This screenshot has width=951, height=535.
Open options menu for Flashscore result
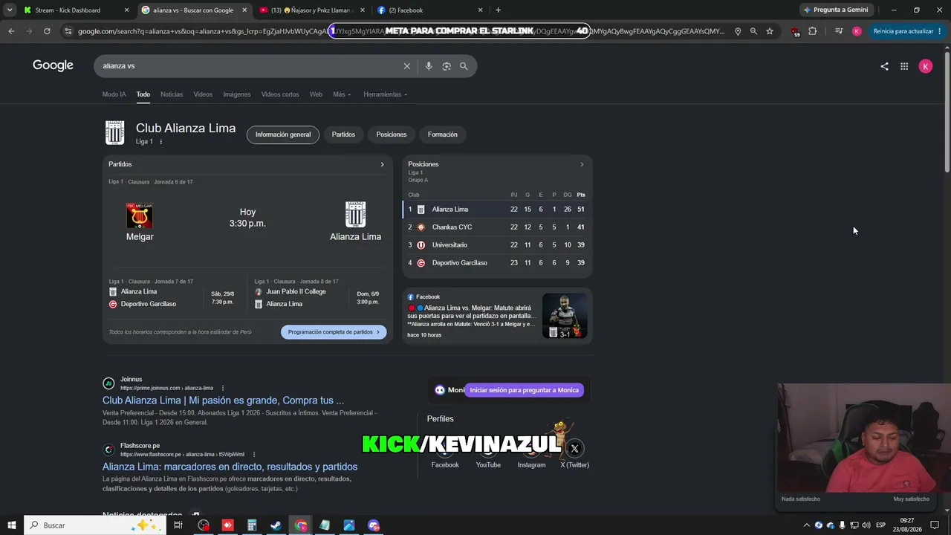pos(254,454)
